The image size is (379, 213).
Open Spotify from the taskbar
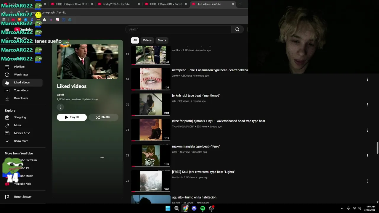[x=203, y=208]
